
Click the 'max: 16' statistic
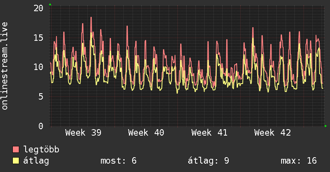coord(299,161)
